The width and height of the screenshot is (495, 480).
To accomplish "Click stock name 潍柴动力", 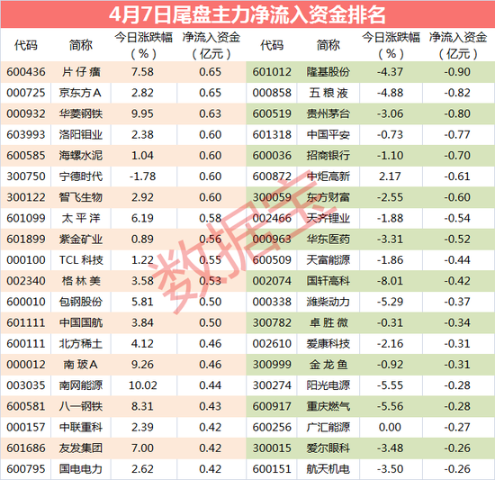I will point(328,302).
